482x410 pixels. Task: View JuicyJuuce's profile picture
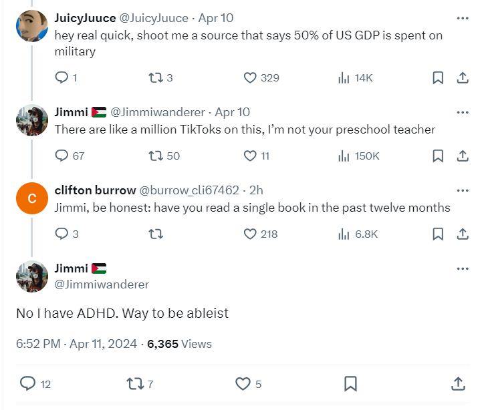pyautogui.click(x=32, y=26)
